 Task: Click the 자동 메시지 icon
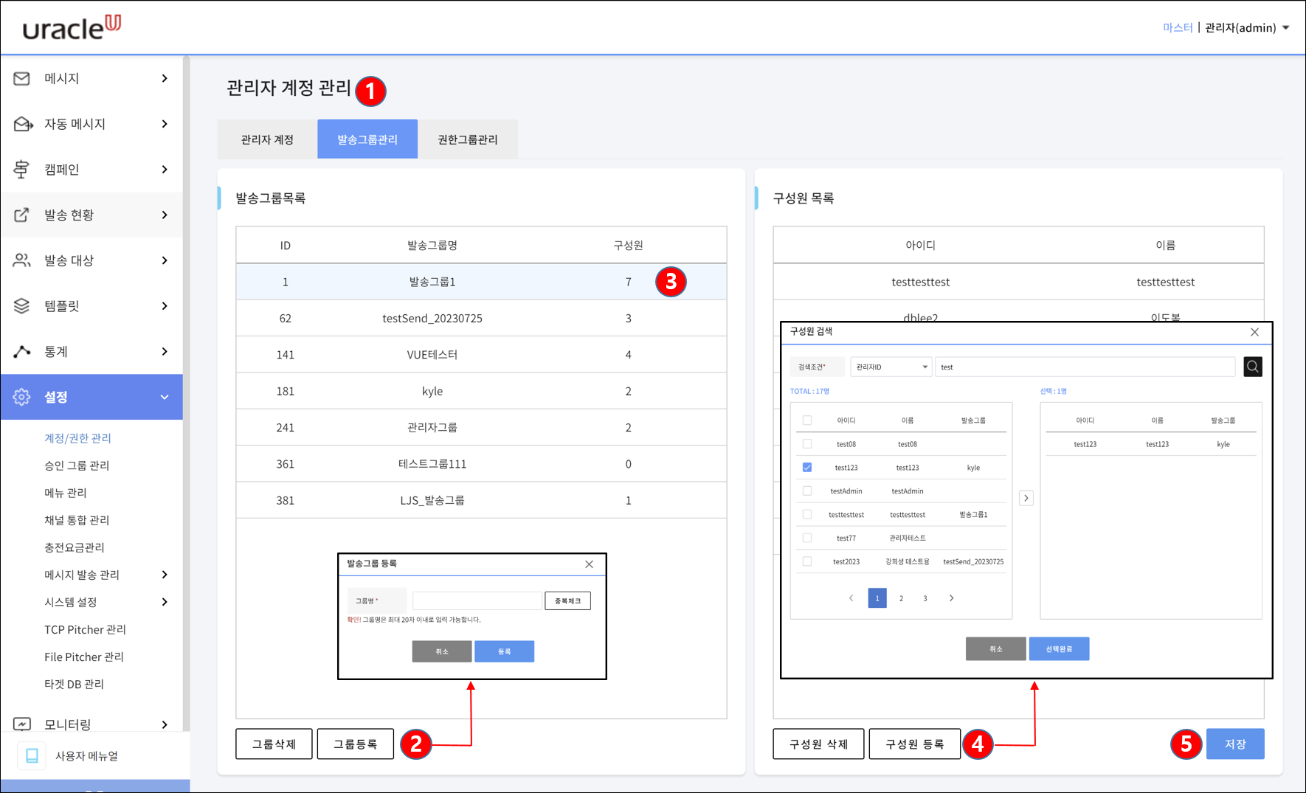tap(23, 124)
